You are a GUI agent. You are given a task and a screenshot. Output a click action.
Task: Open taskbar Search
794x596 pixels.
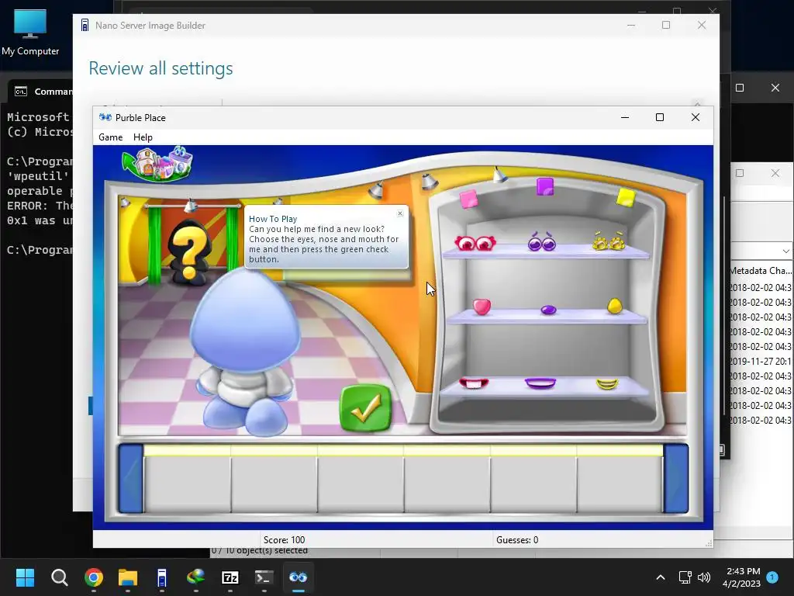pyautogui.click(x=59, y=577)
